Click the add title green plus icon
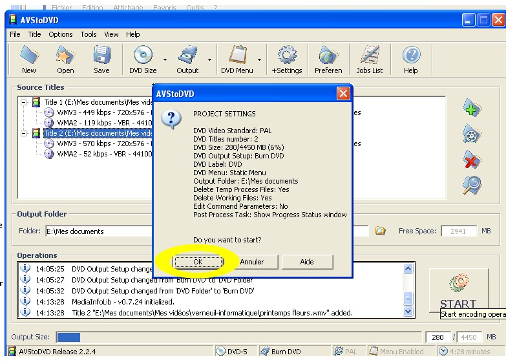Image resolution: width=506 pixels, height=362 pixels. pos(472,108)
